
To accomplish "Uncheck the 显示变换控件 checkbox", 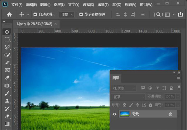I will pos(81,14).
